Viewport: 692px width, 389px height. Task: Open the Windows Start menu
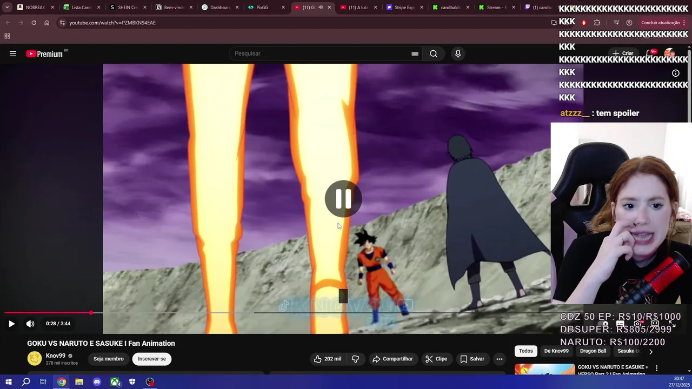tap(8, 382)
